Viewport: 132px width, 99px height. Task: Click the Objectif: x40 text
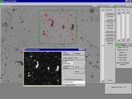pos(122,55)
